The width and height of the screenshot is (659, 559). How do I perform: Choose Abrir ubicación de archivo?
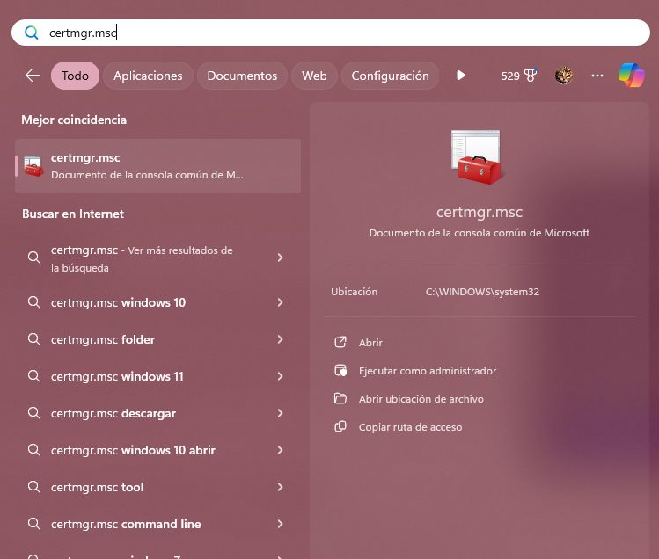[421, 399]
